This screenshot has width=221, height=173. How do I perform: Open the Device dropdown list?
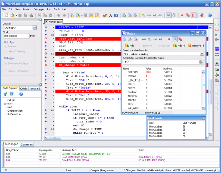pyautogui.click(x=35, y=28)
